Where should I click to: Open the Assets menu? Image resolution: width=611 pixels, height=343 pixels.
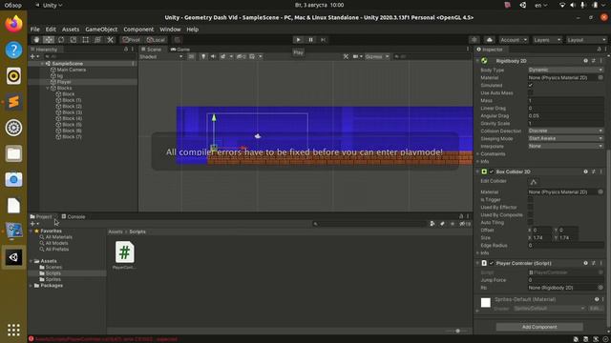71,30
